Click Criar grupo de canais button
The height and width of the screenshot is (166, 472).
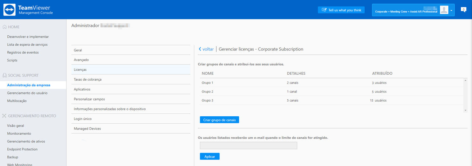219,120
